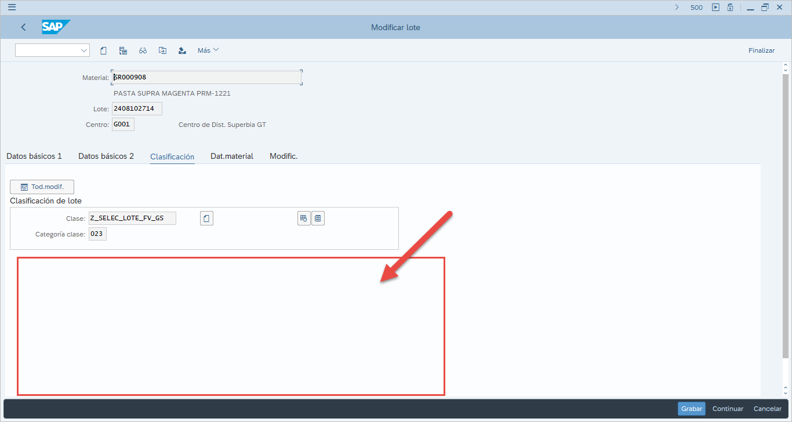792x422 pixels.
Task: Click the grid table icon in classification box
Action: point(318,219)
